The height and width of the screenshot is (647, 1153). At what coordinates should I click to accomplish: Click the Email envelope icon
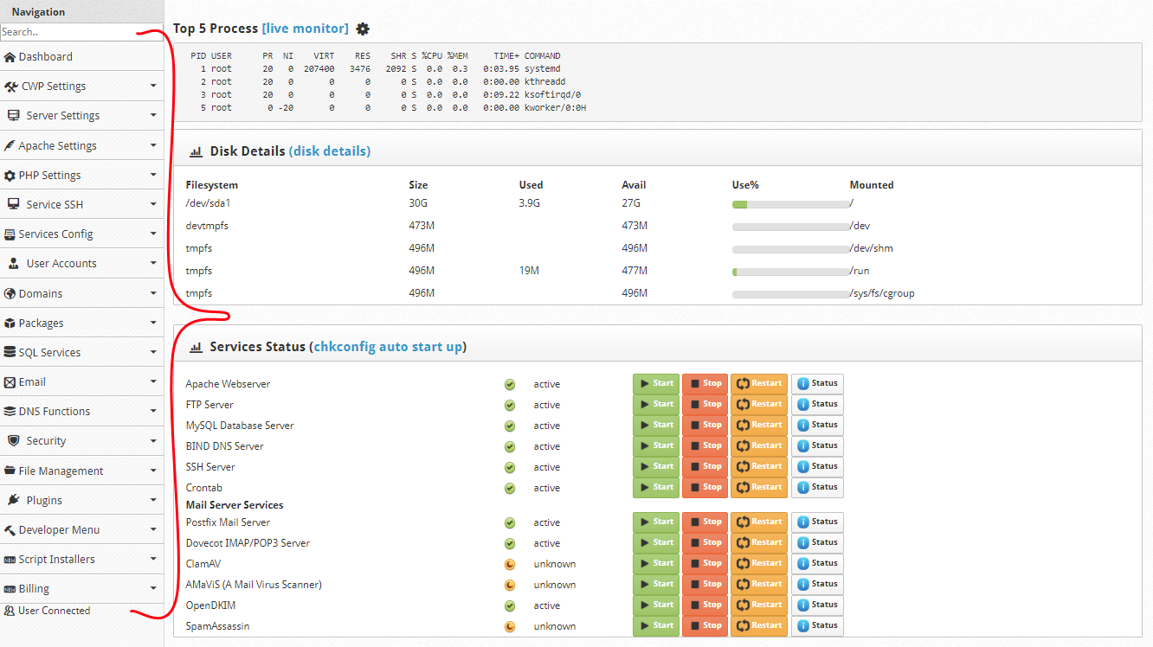point(10,381)
